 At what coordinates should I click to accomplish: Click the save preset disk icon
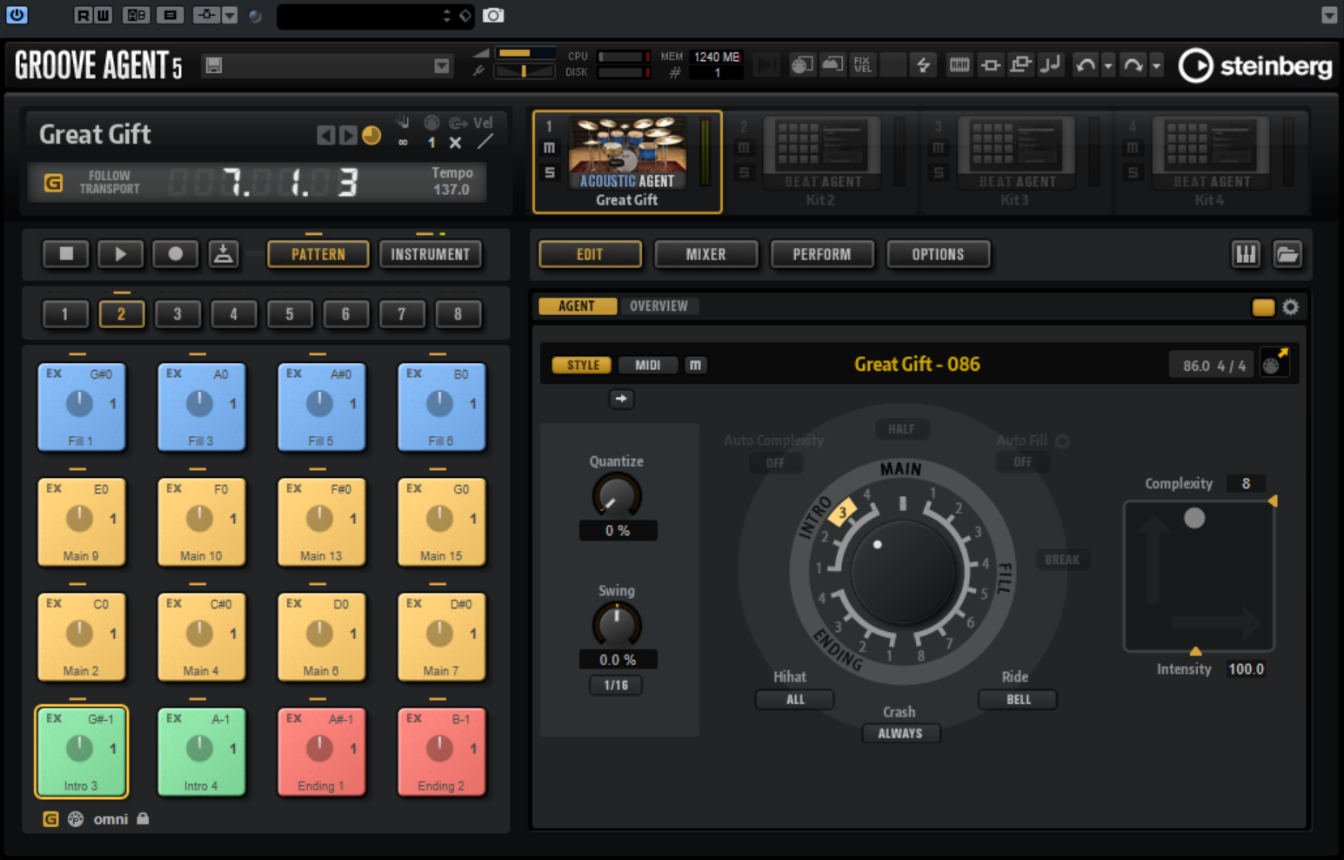214,66
